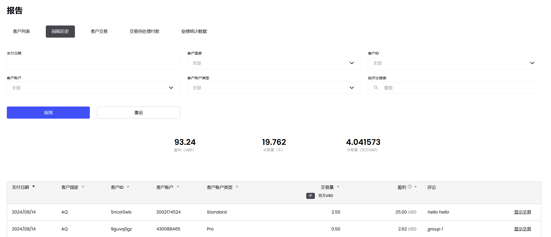Sort by 盈利 column arrow

416,187
